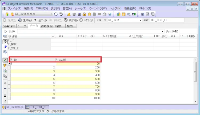
Task: Click the eraser clear conditions icon
Action: [5, 47]
